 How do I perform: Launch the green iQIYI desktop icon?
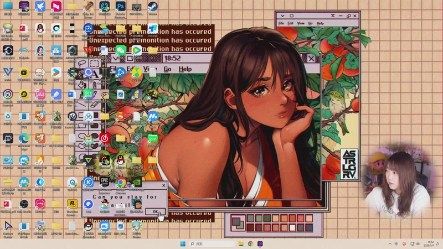point(88,95)
